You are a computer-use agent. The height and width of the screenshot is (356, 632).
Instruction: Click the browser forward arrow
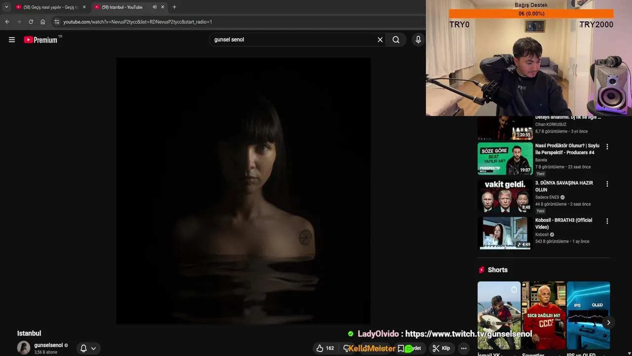19,22
